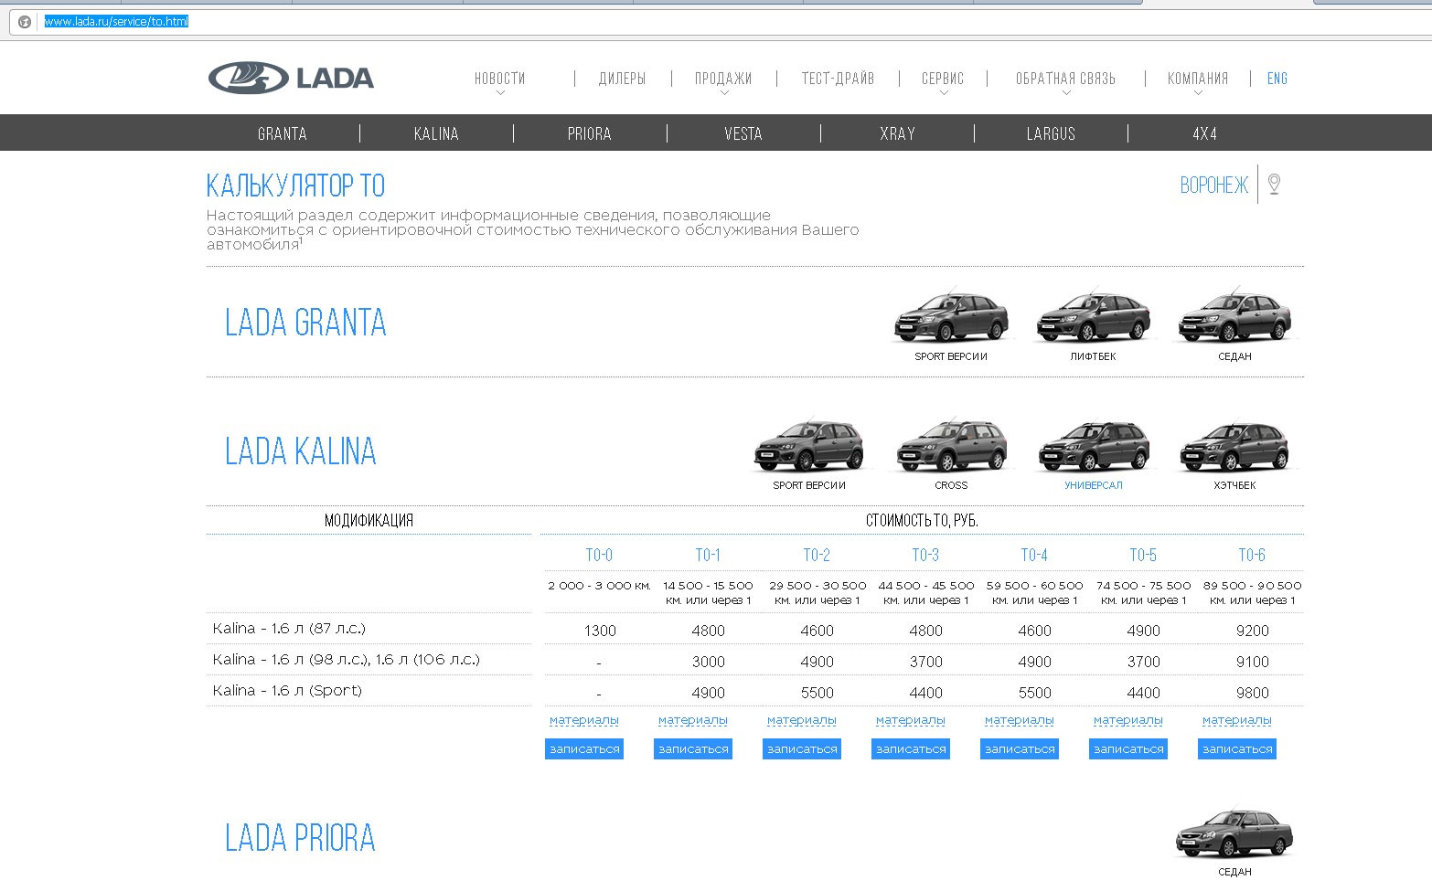Click записаться button for ТО-6

click(x=1237, y=749)
